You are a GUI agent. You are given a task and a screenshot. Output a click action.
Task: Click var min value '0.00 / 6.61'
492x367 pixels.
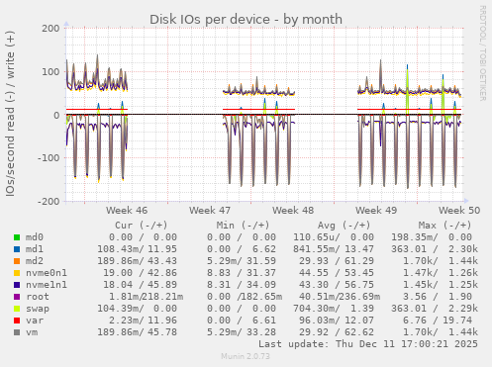[242, 321]
